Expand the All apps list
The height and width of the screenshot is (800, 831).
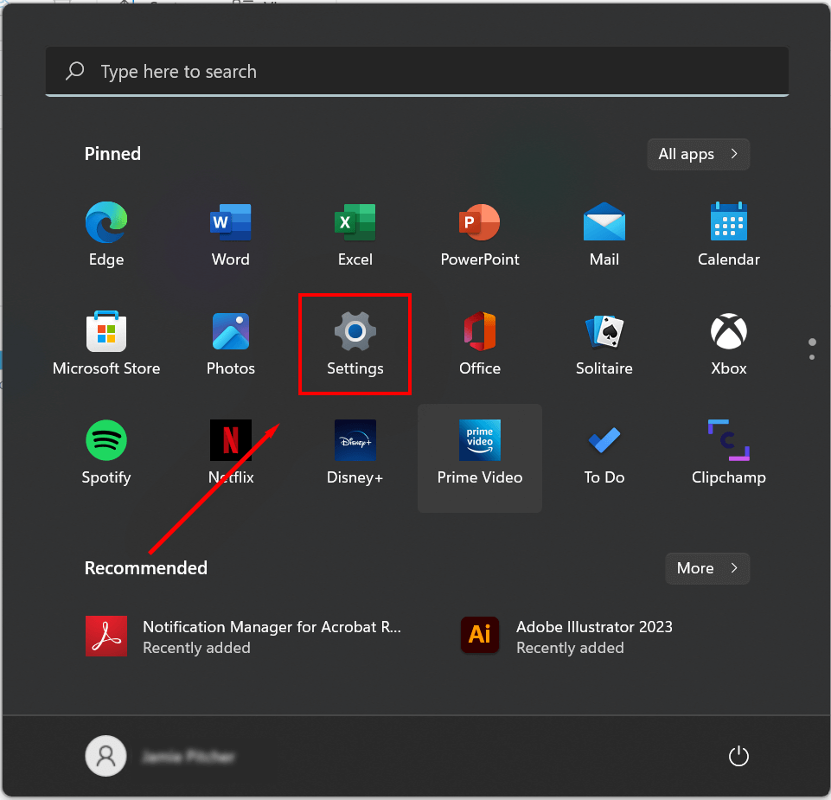tap(698, 154)
